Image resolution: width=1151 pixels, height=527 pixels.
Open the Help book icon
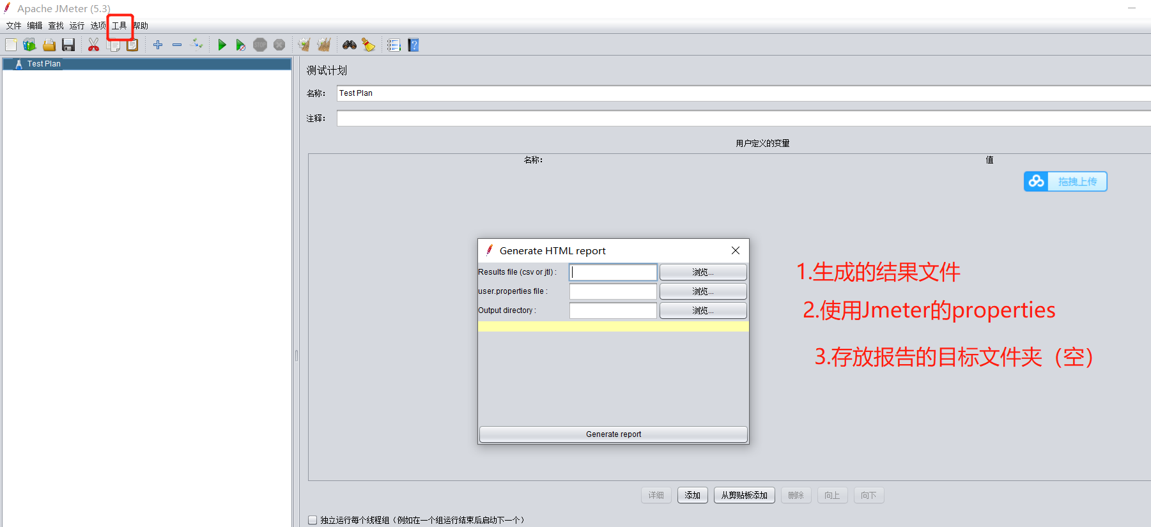[413, 45]
